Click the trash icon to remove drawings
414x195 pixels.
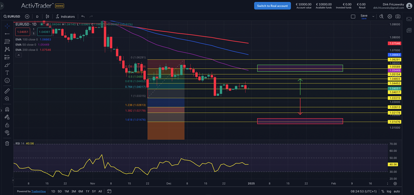pos(7,143)
